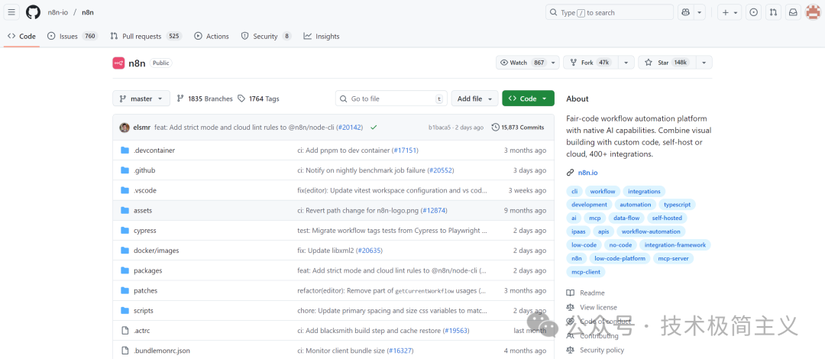This screenshot has width=825, height=359.
Task: Click the typescript topic tag
Action: tap(678, 204)
